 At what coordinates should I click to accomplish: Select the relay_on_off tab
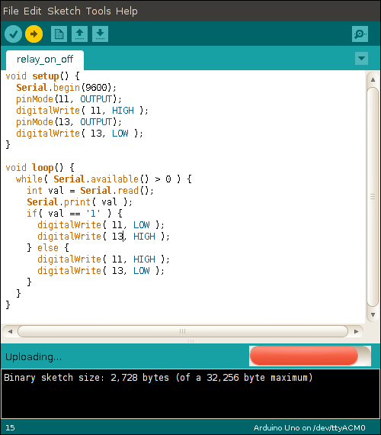45,60
